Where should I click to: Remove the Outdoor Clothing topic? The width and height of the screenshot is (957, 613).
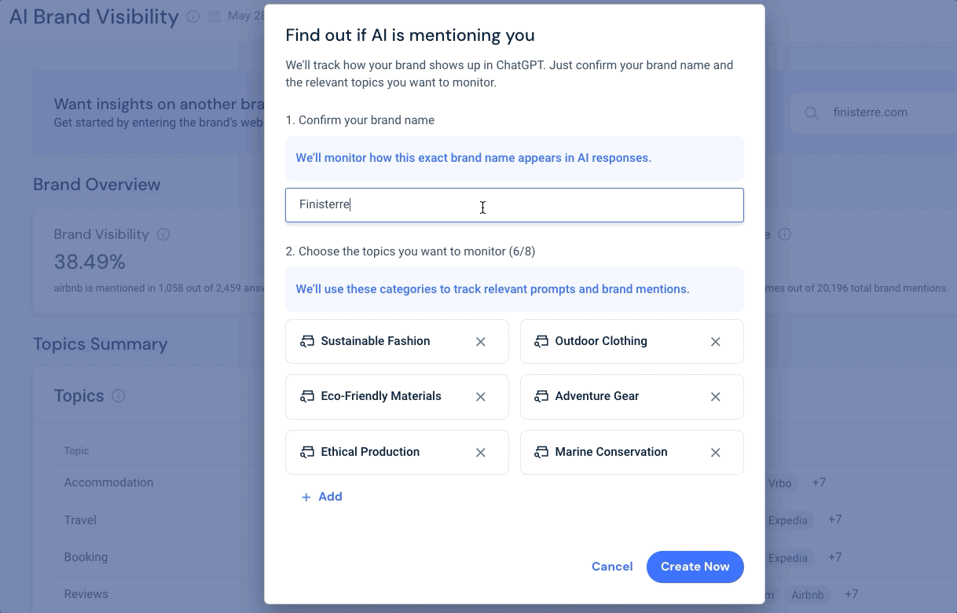tap(716, 342)
